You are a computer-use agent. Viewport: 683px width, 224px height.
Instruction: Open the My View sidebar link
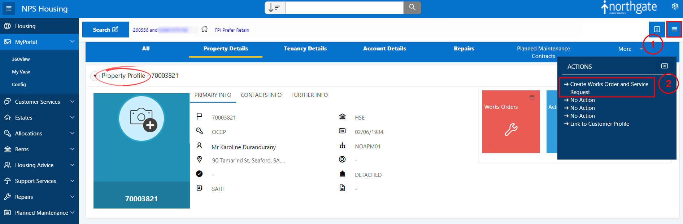click(x=21, y=72)
